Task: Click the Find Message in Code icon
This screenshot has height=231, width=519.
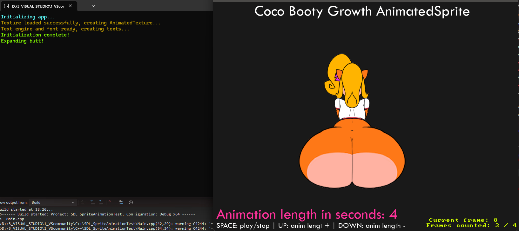Action: coord(83,202)
